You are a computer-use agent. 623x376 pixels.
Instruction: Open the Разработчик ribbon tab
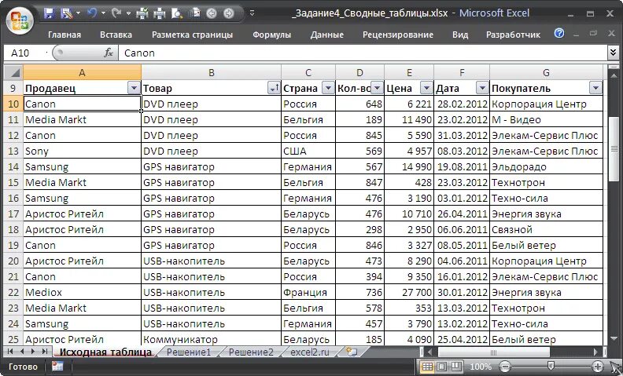click(x=513, y=35)
